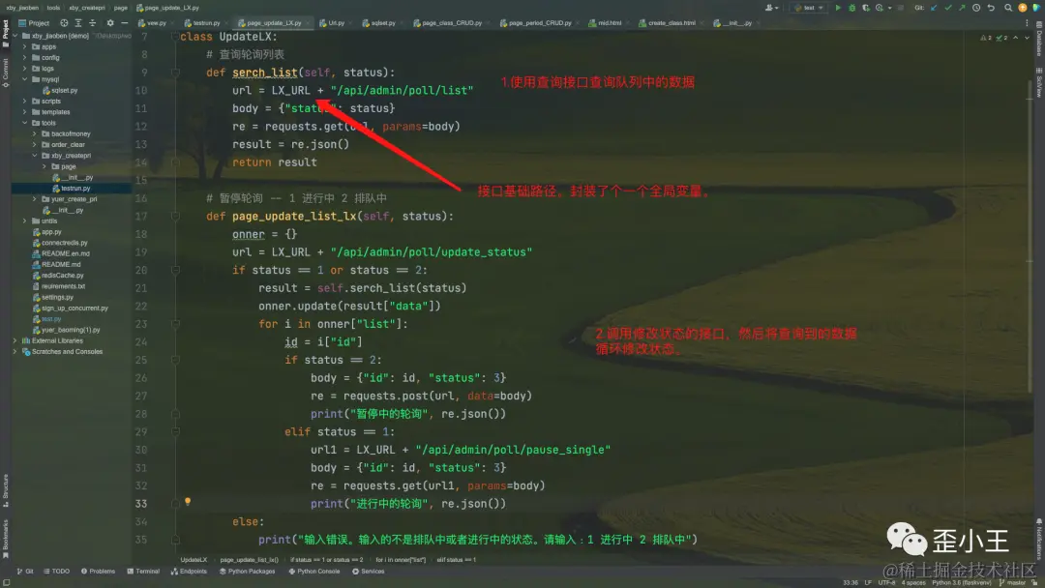Open editor tabs more-options vertical dots

[1027, 22]
